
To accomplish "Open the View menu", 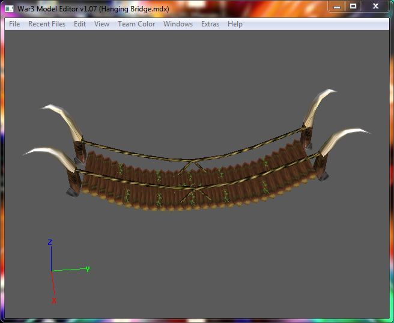I will 102,24.
